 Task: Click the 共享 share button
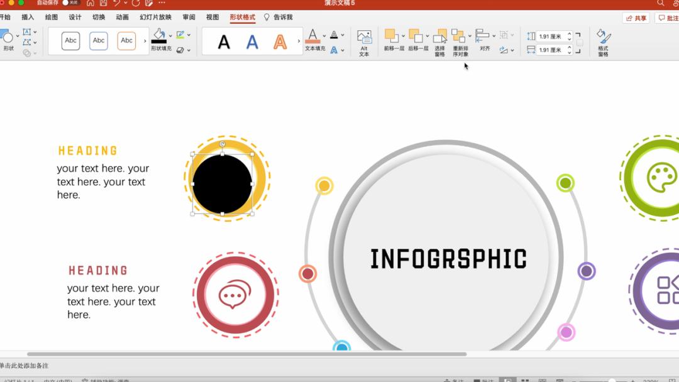point(636,18)
